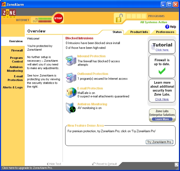Click 'MailSafe is on' text
Image resolution: width=180 pixels, height=171 pixels.
point(86,93)
